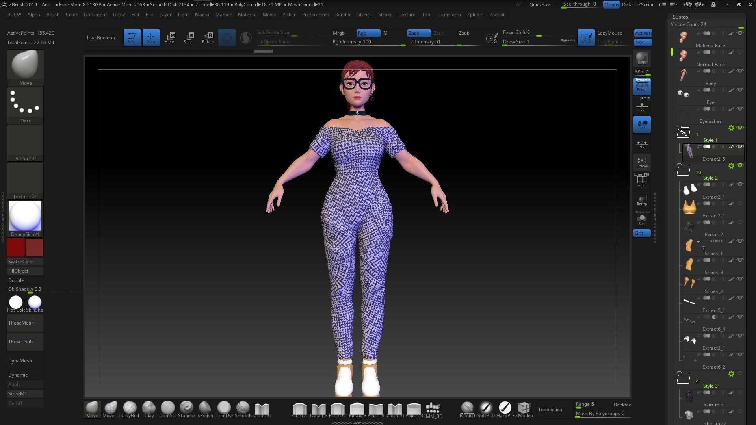Switch to Move transform mode
Screen dimensions: 756x425
coord(169,38)
